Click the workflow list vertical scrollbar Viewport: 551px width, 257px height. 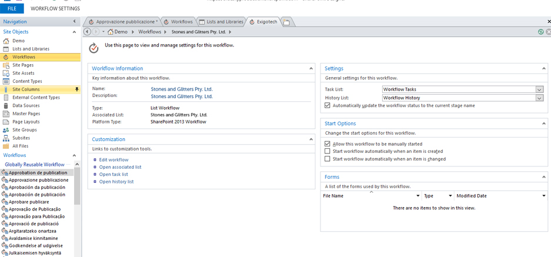click(77, 186)
